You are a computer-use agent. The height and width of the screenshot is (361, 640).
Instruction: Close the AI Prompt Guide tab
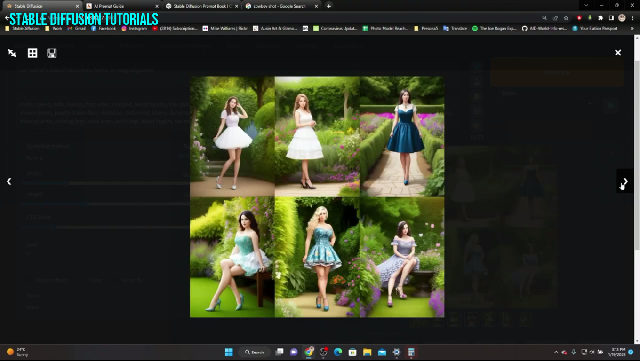click(157, 6)
